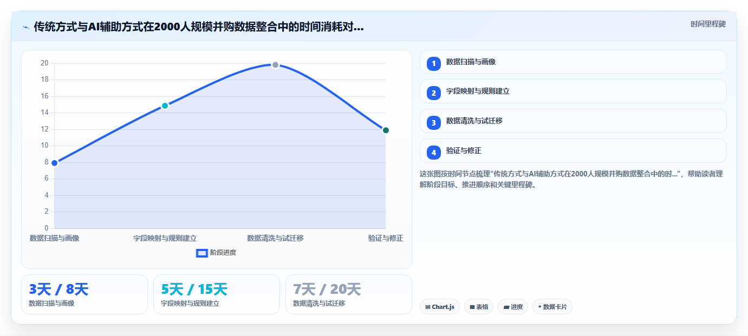Select the 数据扫描与画像 milestone row
748x336 pixels.
click(x=573, y=62)
